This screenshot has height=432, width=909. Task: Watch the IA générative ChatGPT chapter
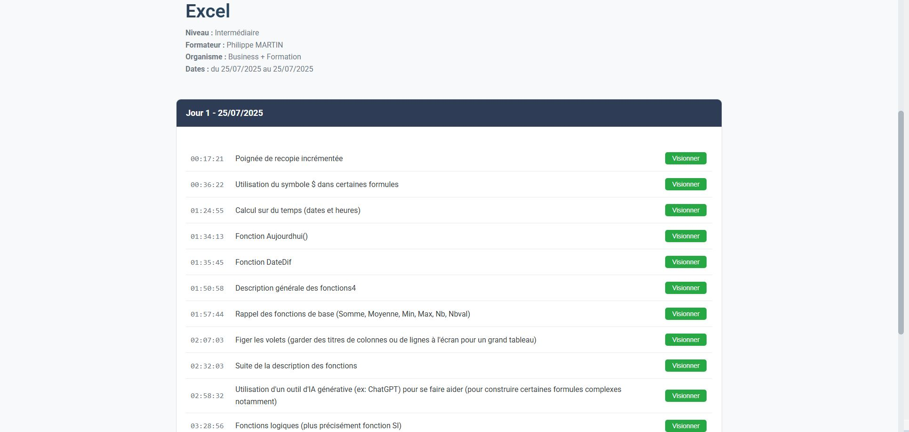tap(685, 396)
